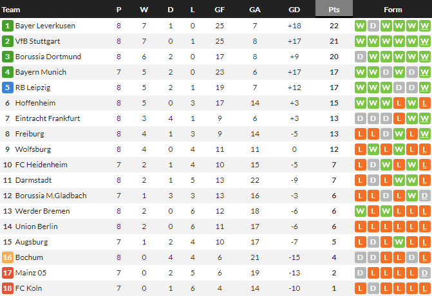
Task: Click Mainz 05's red rank 17 badge
Action: (7, 273)
